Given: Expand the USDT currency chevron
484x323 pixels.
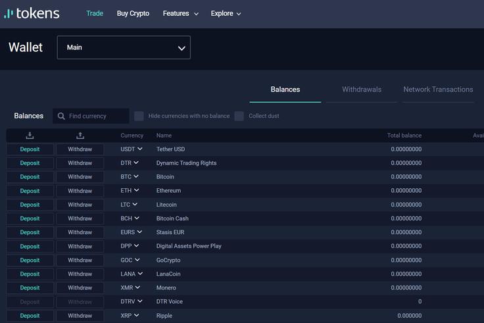Looking at the screenshot, I should click(x=140, y=149).
